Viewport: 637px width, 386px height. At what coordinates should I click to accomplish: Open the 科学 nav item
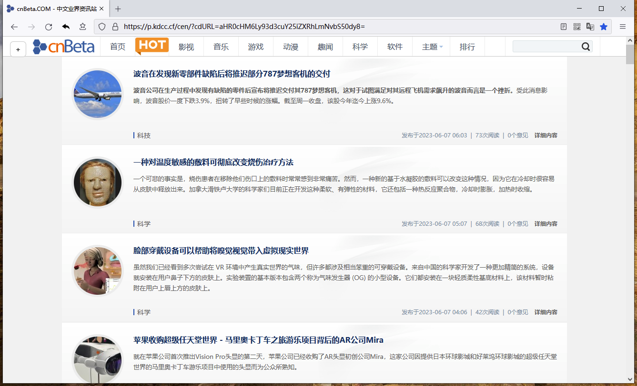360,47
